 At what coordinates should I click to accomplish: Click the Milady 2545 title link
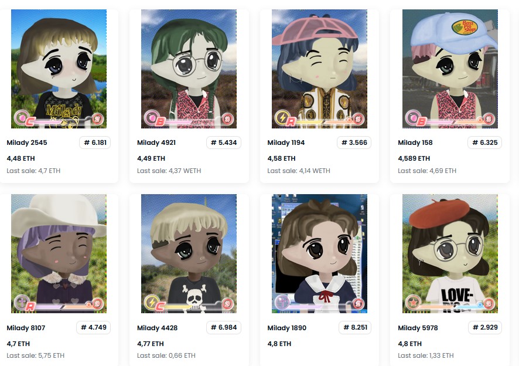click(x=27, y=143)
